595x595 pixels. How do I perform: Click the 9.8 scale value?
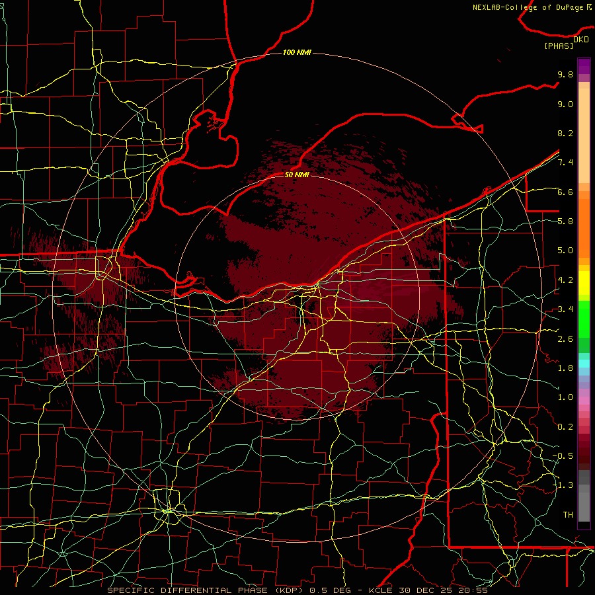[565, 75]
